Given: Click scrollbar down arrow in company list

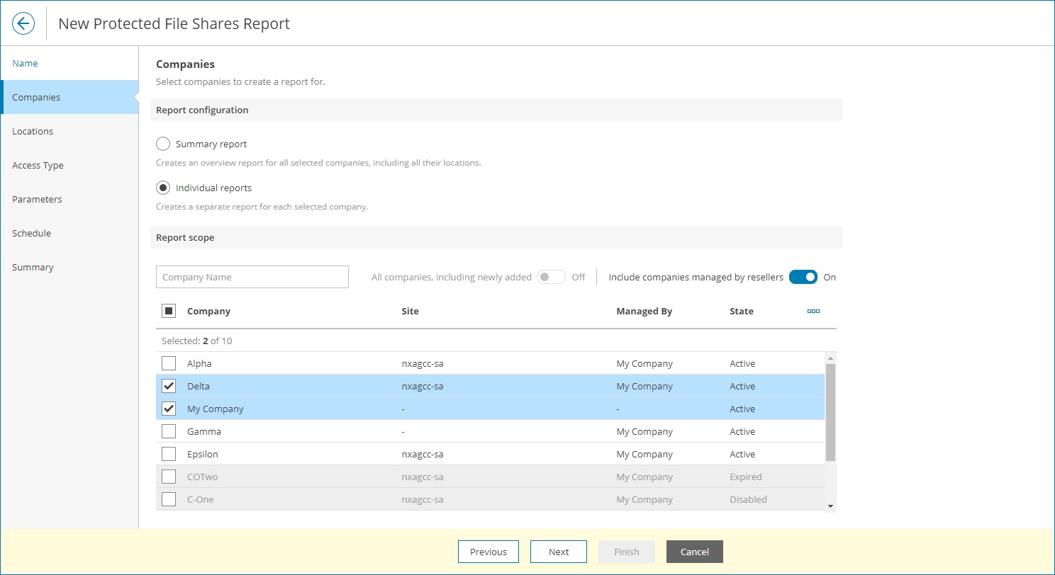Looking at the screenshot, I should (x=830, y=506).
